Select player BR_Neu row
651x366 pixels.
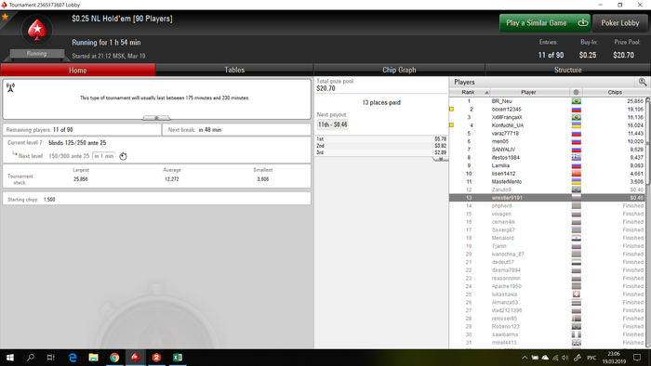[x=547, y=101]
